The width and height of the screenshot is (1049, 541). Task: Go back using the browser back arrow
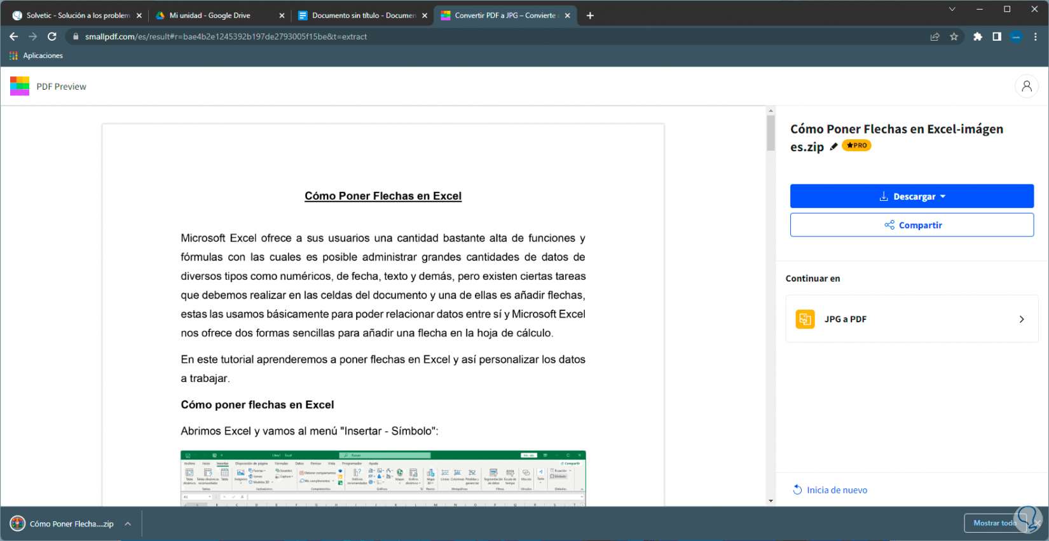[14, 37]
